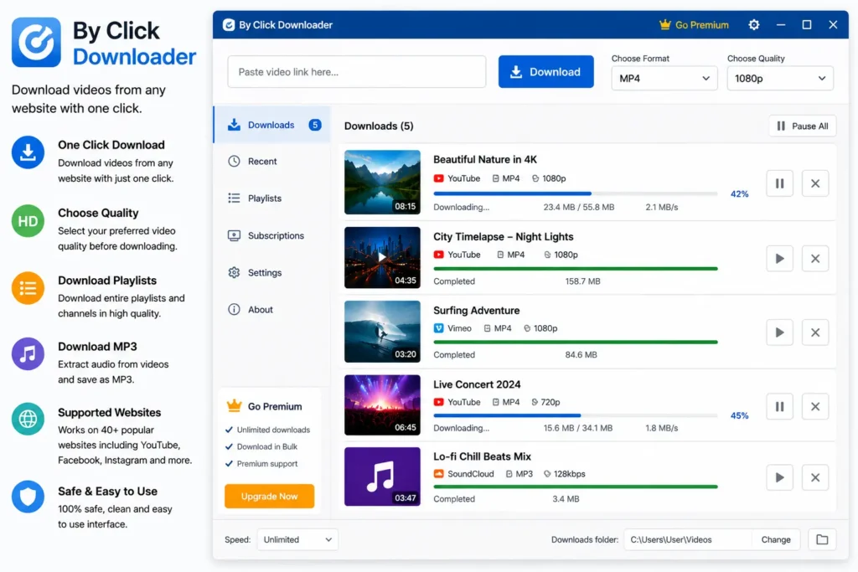Open the City Timelapse thumbnail
Viewport: 858px width, 572px height.
(x=382, y=258)
